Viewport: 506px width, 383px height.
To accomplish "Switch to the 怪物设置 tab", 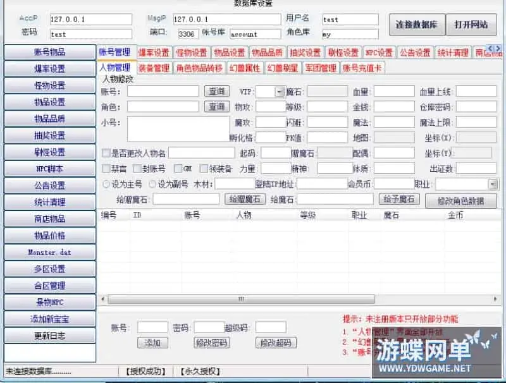I will point(192,52).
